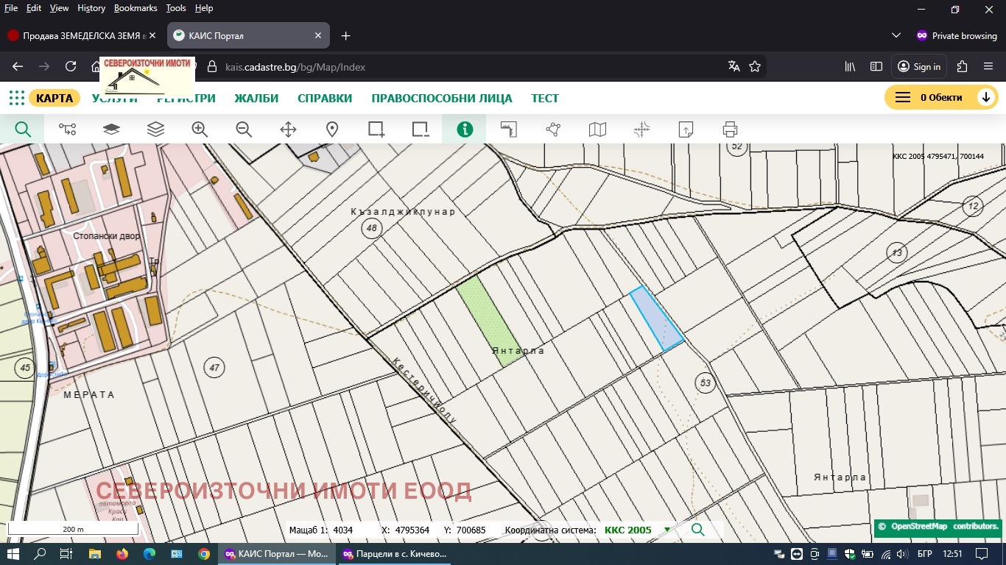This screenshot has height=565, width=1006.
Task: Select the zoom out tool
Action: tap(244, 129)
